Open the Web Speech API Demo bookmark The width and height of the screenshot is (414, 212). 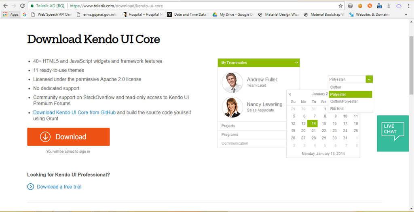click(x=52, y=15)
